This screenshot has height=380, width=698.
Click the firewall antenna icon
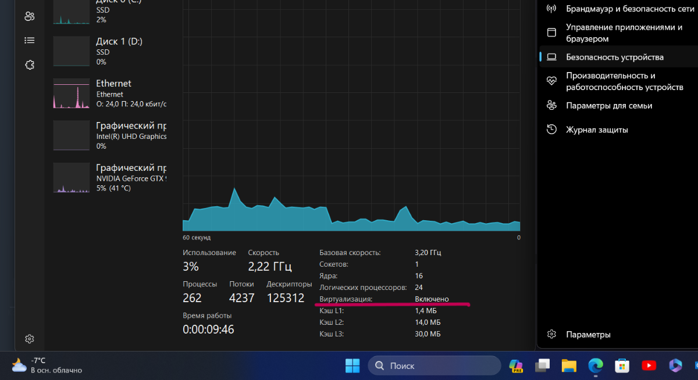coord(552,9)
